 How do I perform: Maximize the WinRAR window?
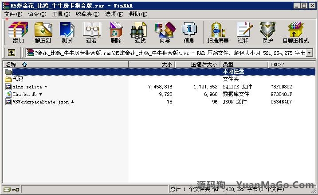coord(304,5)
